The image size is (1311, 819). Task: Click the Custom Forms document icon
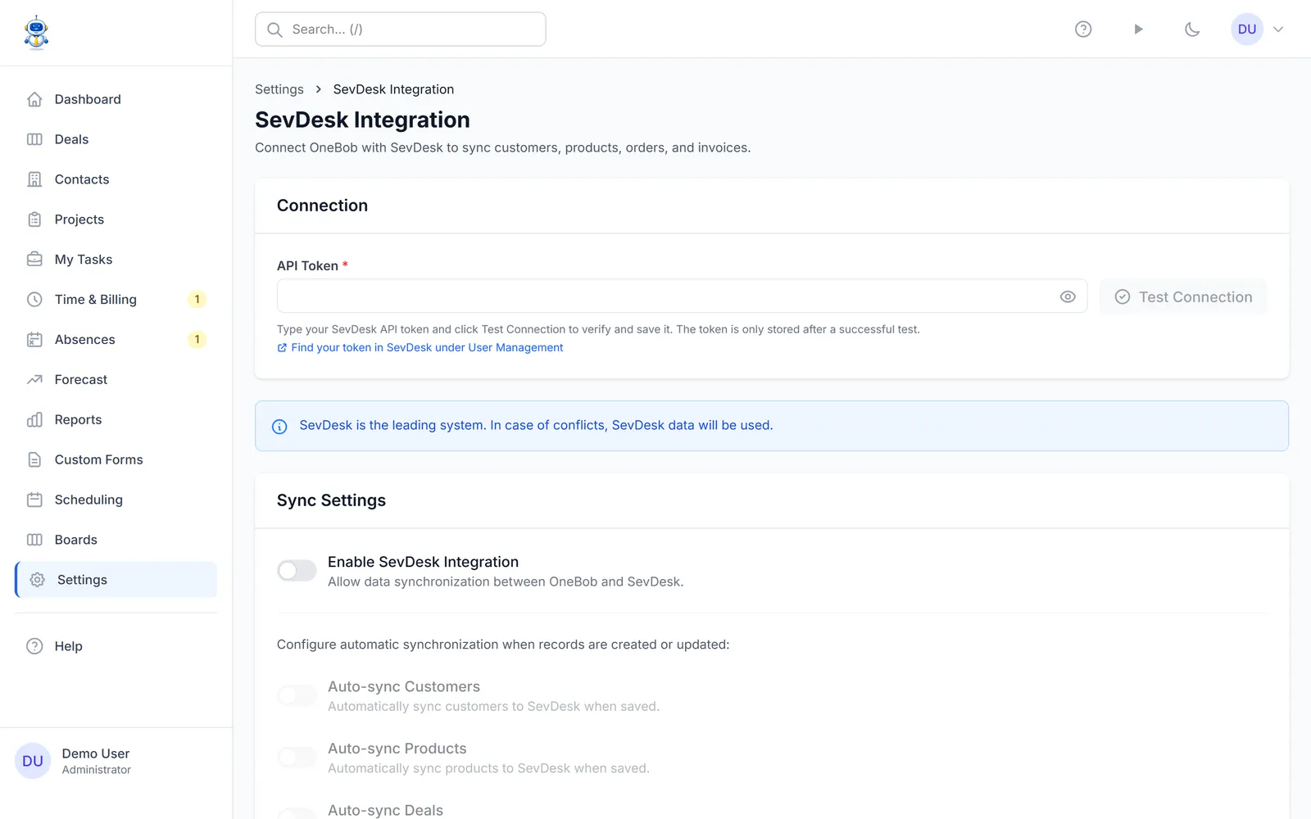34,460
